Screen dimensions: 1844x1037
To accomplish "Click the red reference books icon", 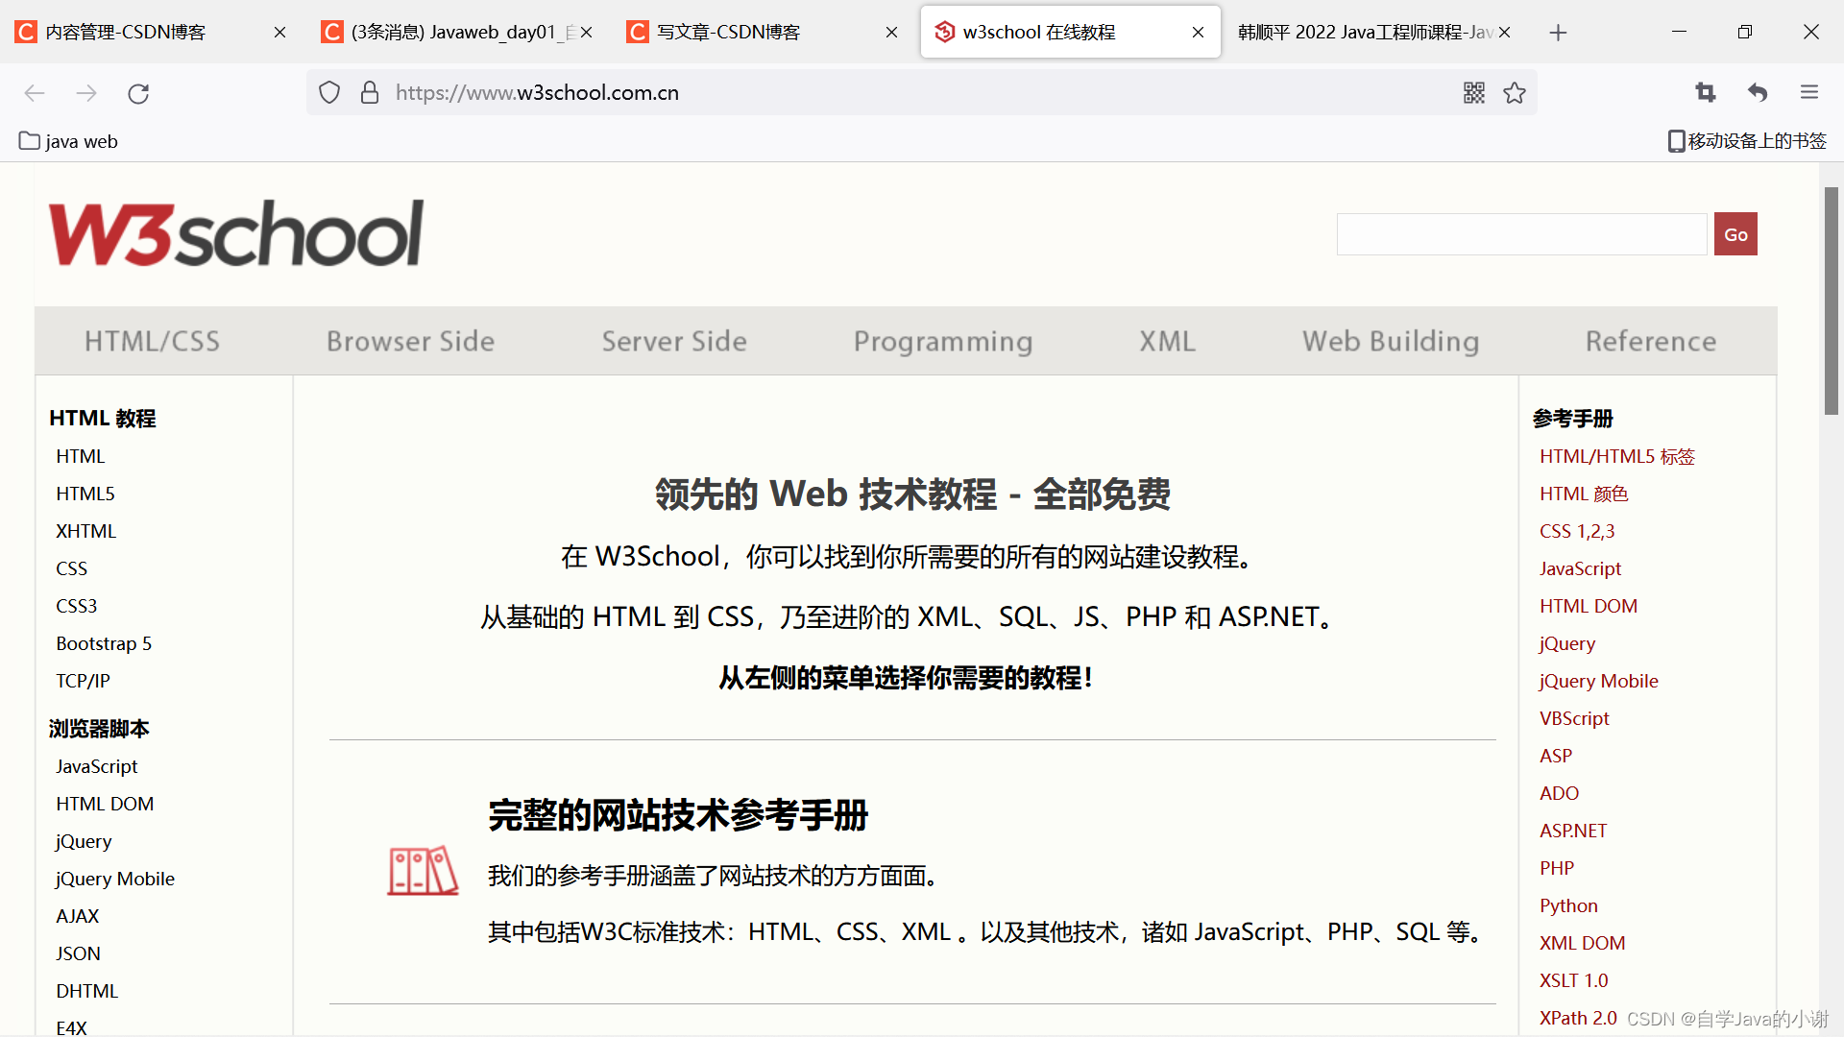I will coord(423,870).
